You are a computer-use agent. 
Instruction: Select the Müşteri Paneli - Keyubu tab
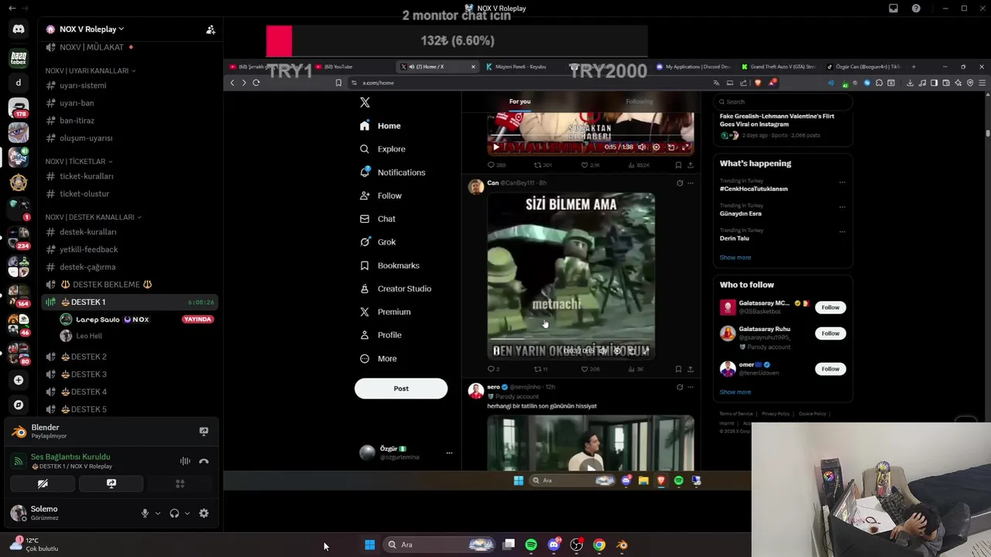point(520,67)
